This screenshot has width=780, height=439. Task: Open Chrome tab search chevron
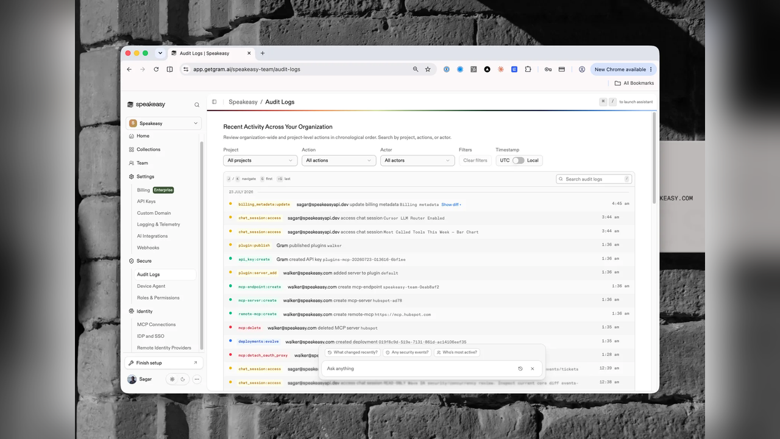[x=160, y=53]
